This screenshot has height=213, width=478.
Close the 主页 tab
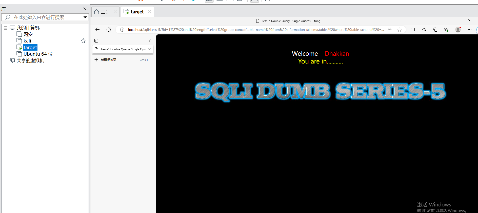115,12
